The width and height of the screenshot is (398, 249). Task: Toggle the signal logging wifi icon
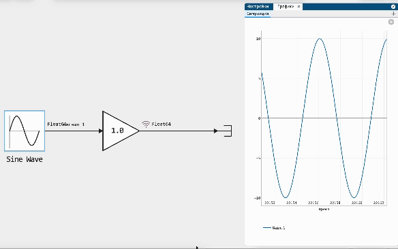(146, 124)
